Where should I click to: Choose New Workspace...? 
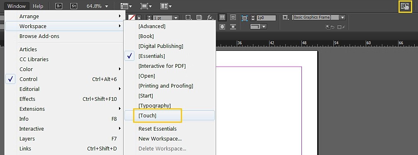pyautogui.click(x=160, y=139)
